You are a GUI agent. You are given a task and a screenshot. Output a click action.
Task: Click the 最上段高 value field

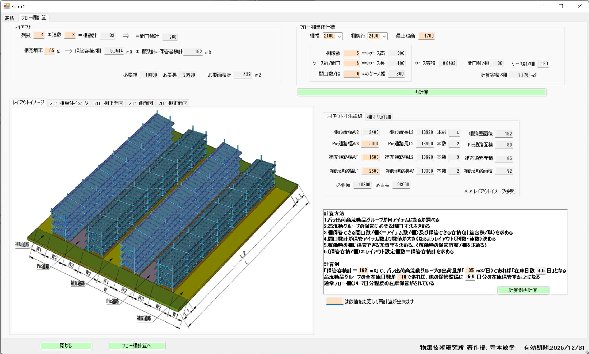(x=426, y=36)
